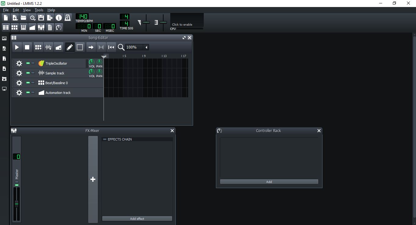This screenshot has width=416, height=225.
Task: Click timeline bar marker 9
Action: coord(144,56)
